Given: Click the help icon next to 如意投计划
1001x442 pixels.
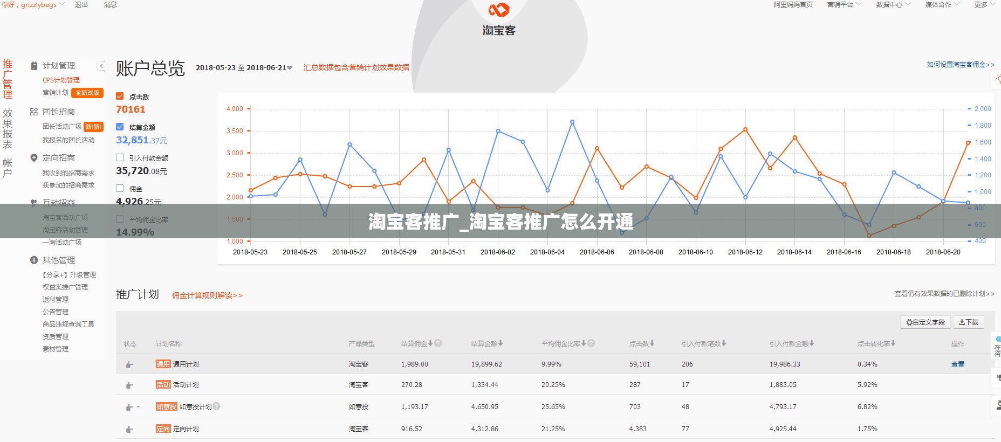Looking at the screenshot, I should click(x=216, y=406).
